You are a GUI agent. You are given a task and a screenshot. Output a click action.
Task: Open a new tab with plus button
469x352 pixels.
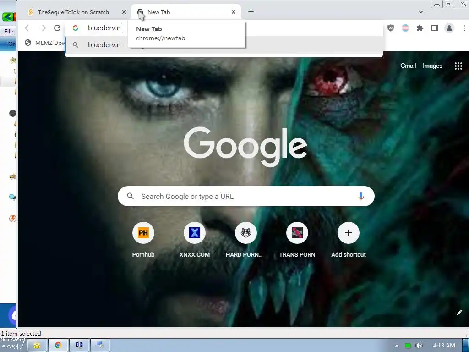click(x=251, y=12)
